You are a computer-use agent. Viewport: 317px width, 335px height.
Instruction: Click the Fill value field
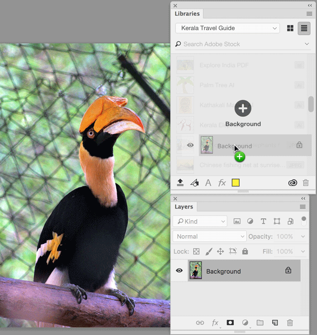coord(285,252)
